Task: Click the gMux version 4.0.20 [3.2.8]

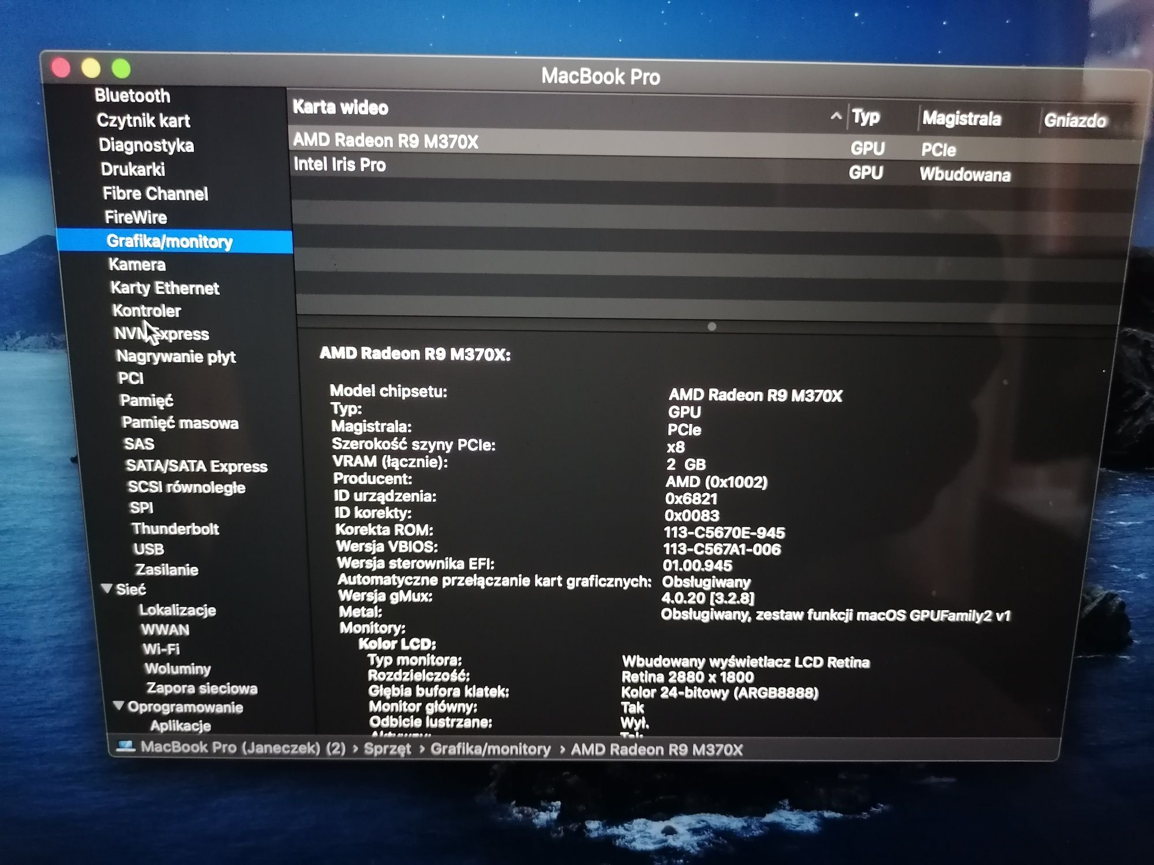Action: point(708,599)
